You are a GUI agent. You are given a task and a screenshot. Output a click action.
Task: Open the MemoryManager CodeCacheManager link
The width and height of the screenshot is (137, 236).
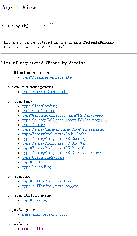(64, 129)
